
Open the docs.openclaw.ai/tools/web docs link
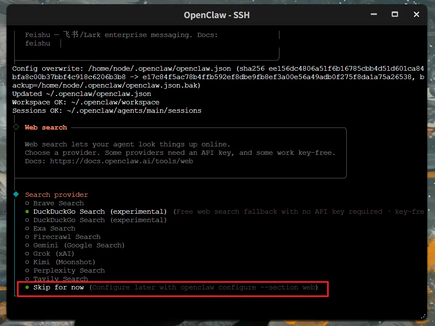pos(121,161)
